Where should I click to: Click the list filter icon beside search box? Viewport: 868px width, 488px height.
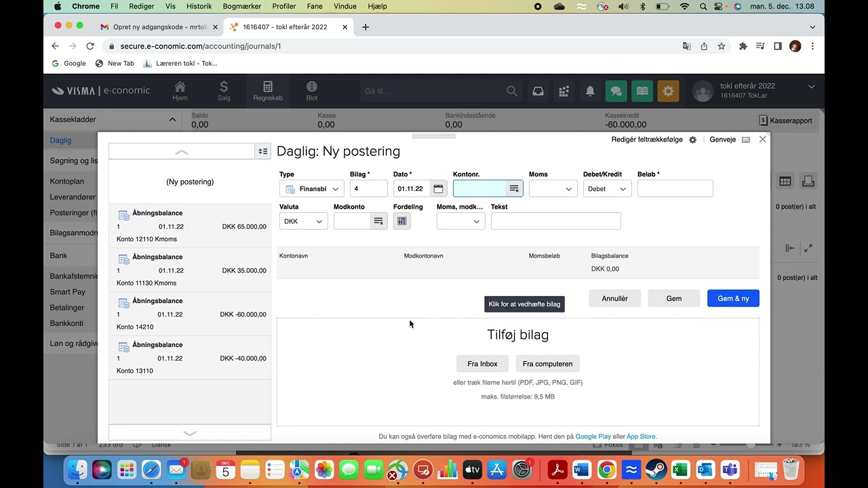262,151
